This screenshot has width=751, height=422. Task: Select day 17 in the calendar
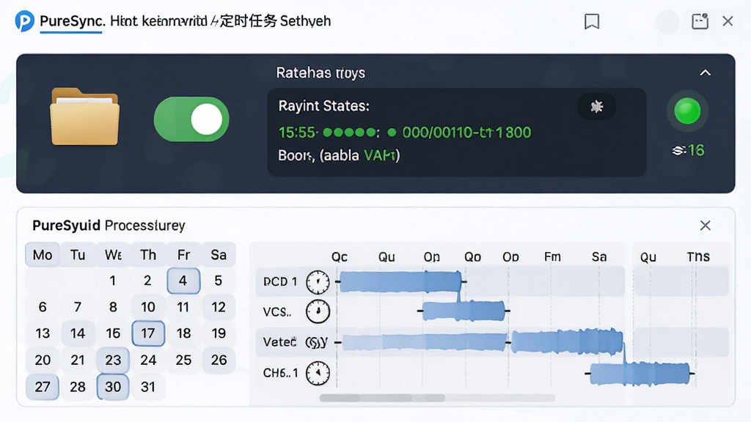pos(148,333)
